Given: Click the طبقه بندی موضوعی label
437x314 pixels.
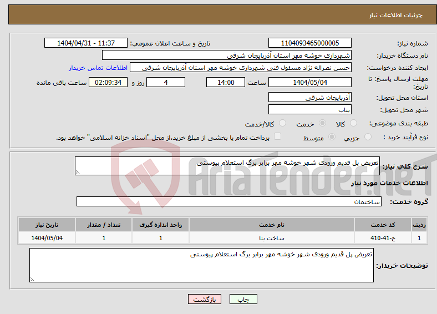Looking at the screenshot, I should [399, 123].
